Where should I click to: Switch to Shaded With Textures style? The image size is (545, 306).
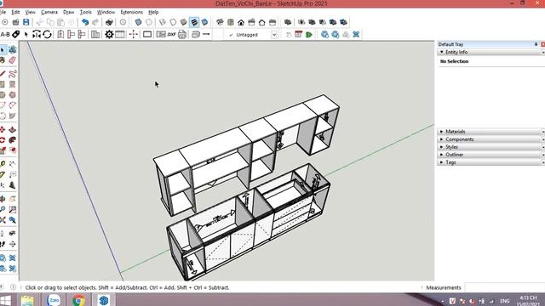pos(194,22)
